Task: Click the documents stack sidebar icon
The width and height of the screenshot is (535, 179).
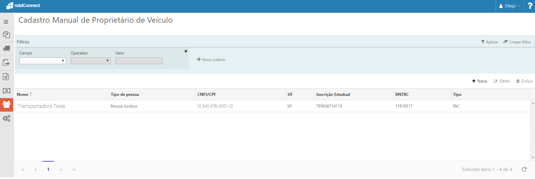Action: click(x=6, y=35)
